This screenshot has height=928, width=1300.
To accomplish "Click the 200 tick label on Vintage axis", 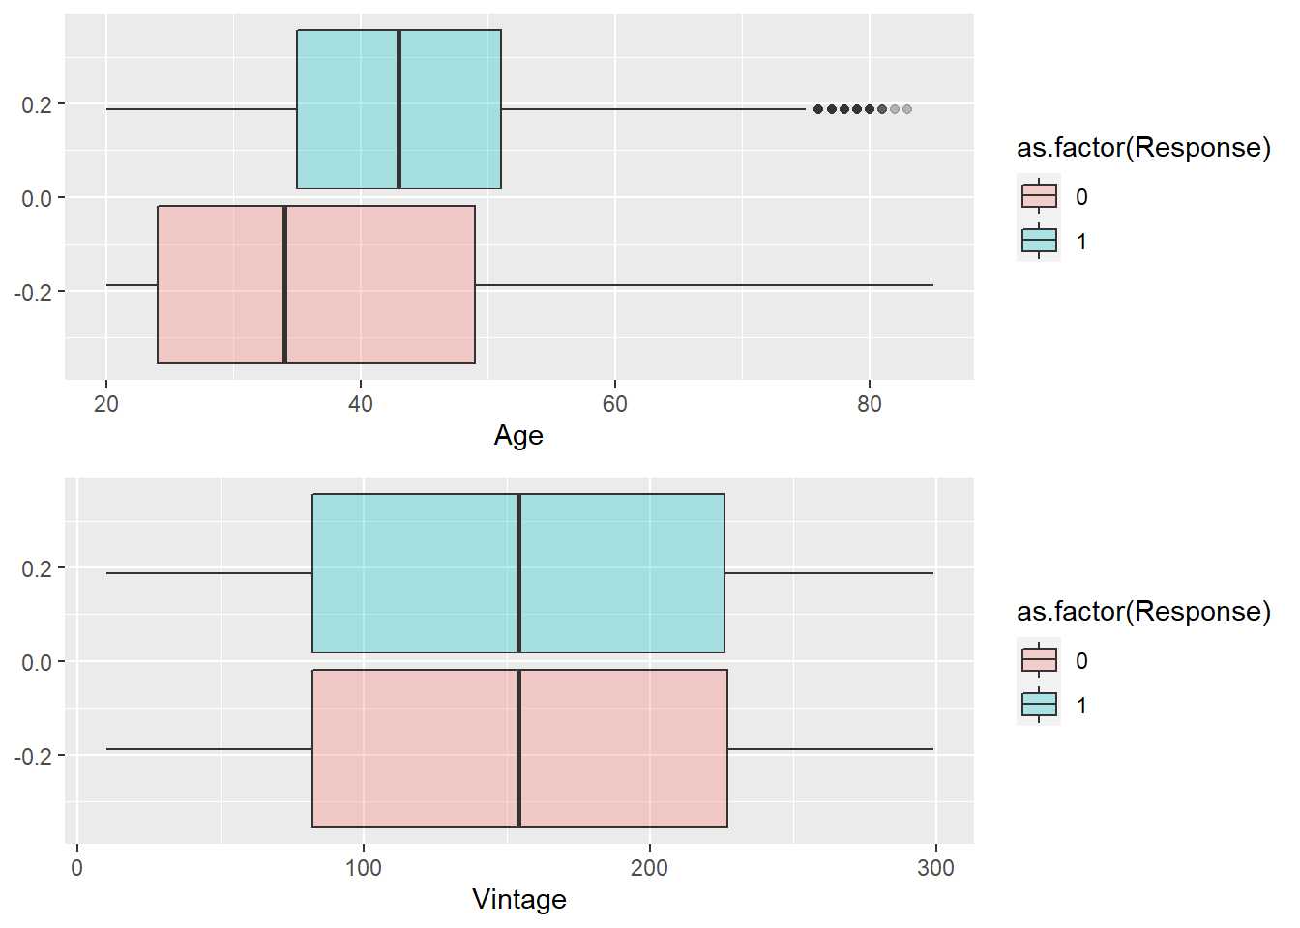I will (649, 868).
